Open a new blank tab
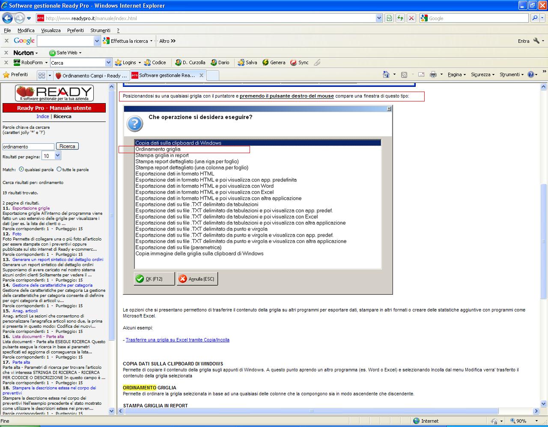Image resolution: width=548 pixels, height=427 pixels. 213,75
